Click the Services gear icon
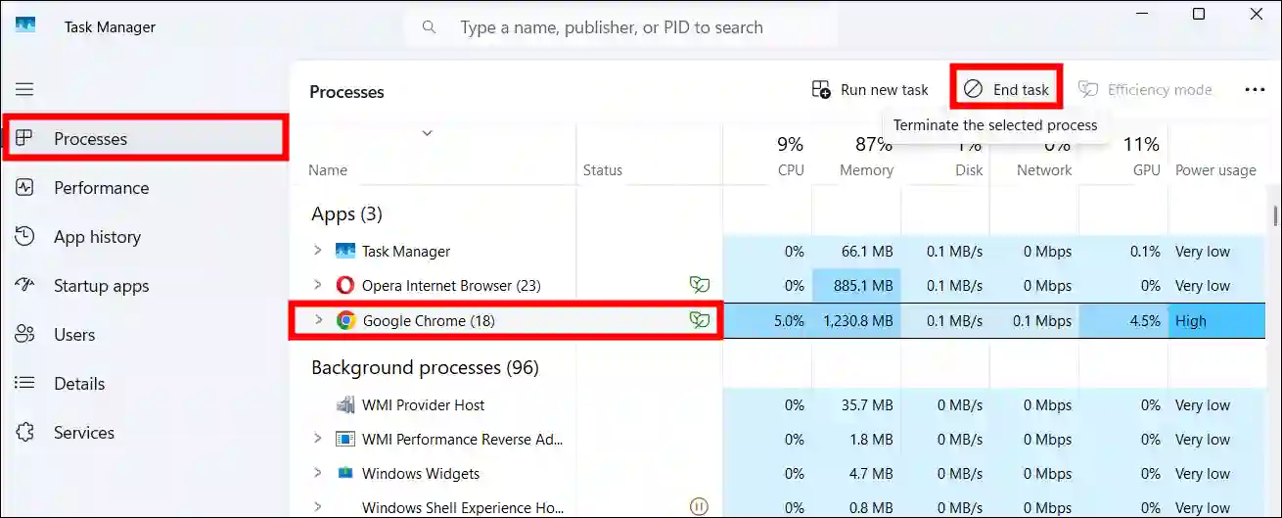The height and width of the screenshot is (518, 1282). click(x=25, y=432)
